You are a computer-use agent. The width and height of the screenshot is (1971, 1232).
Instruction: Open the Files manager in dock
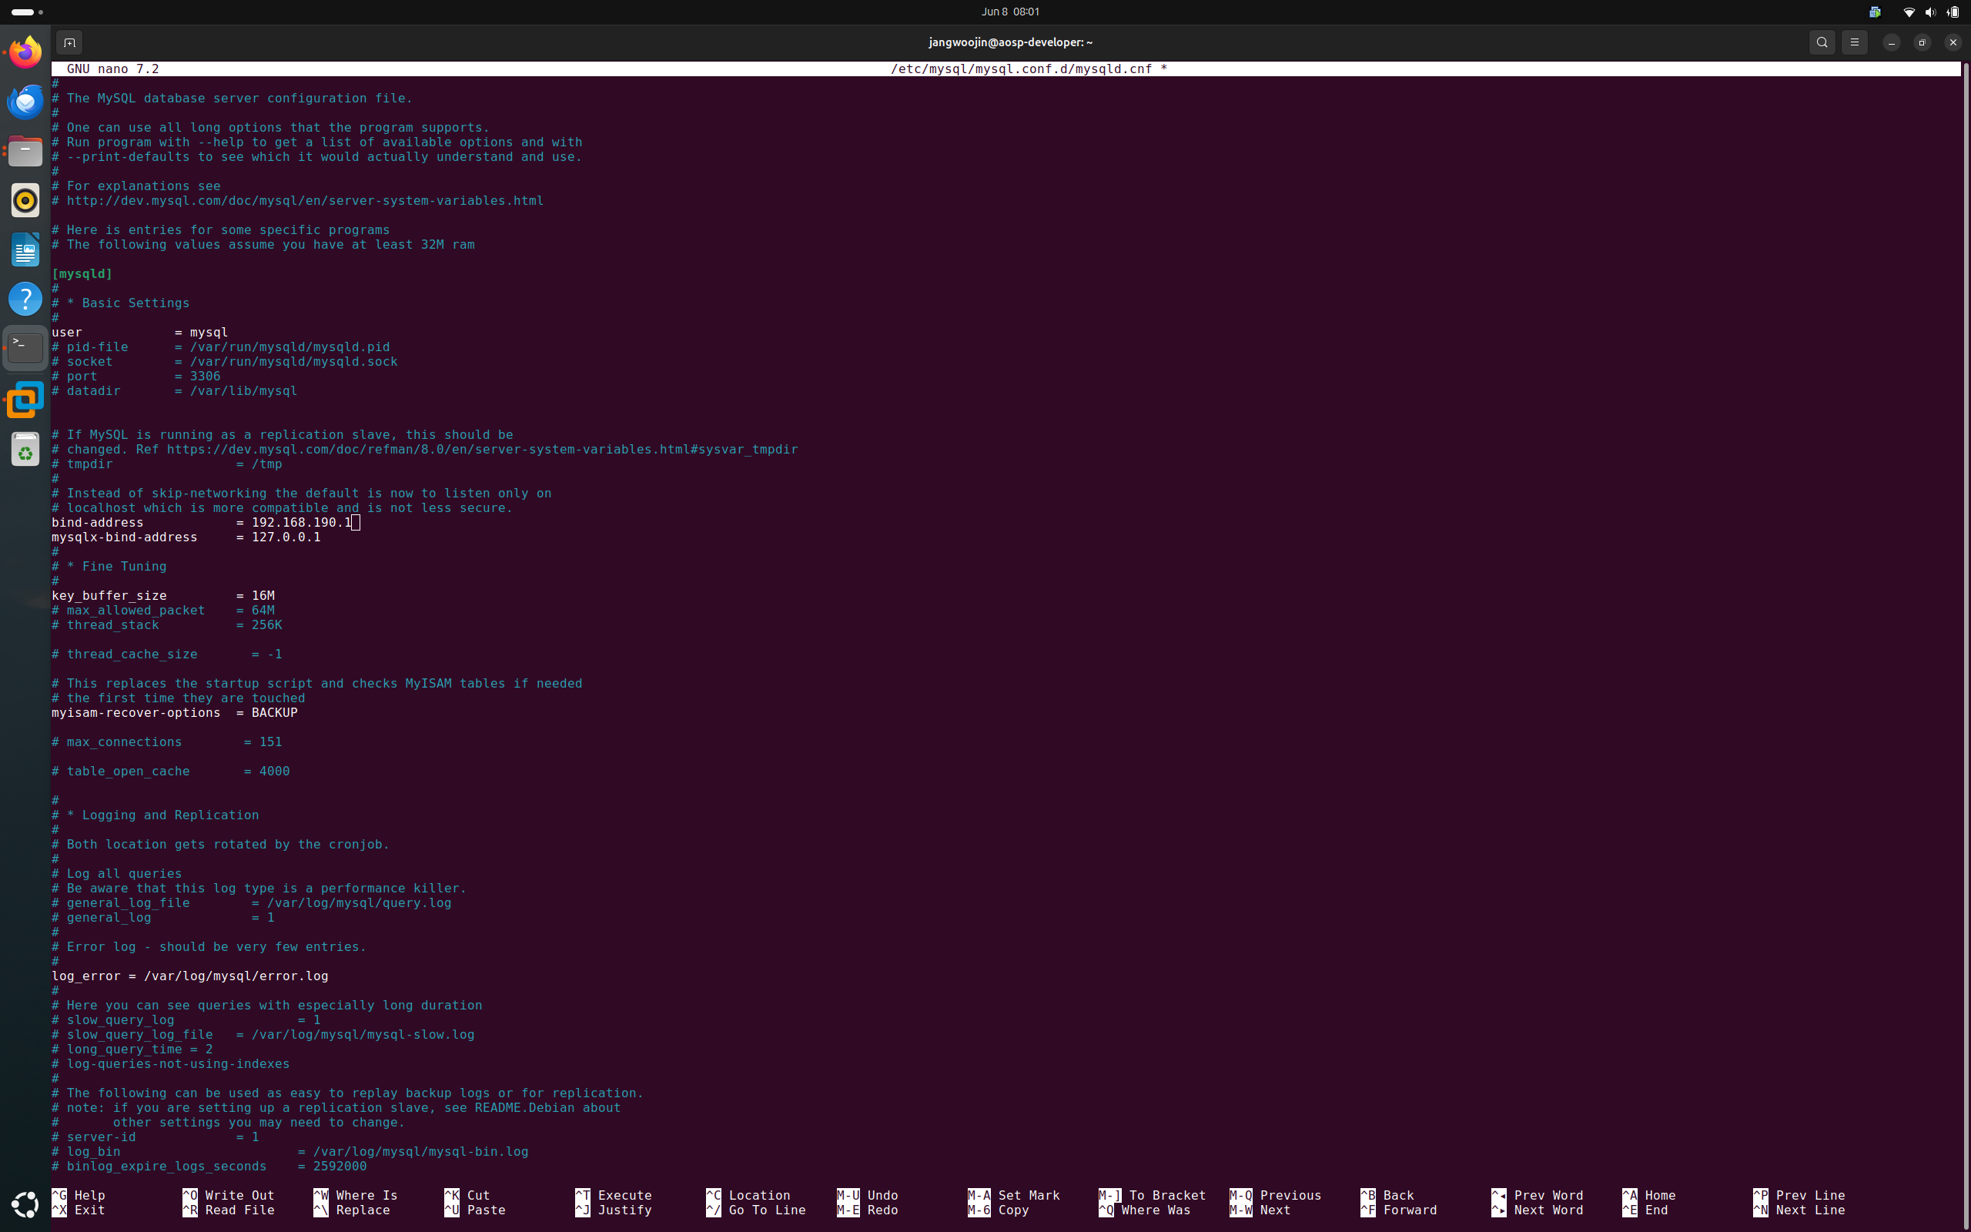click(x=25, y=152)
